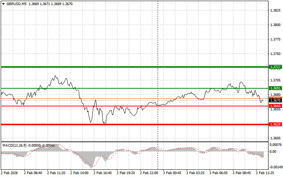Click the 2 Feb 2026 time axis label
The height and width of the screenshot is (177, 283).
click(x=9, y=173)
